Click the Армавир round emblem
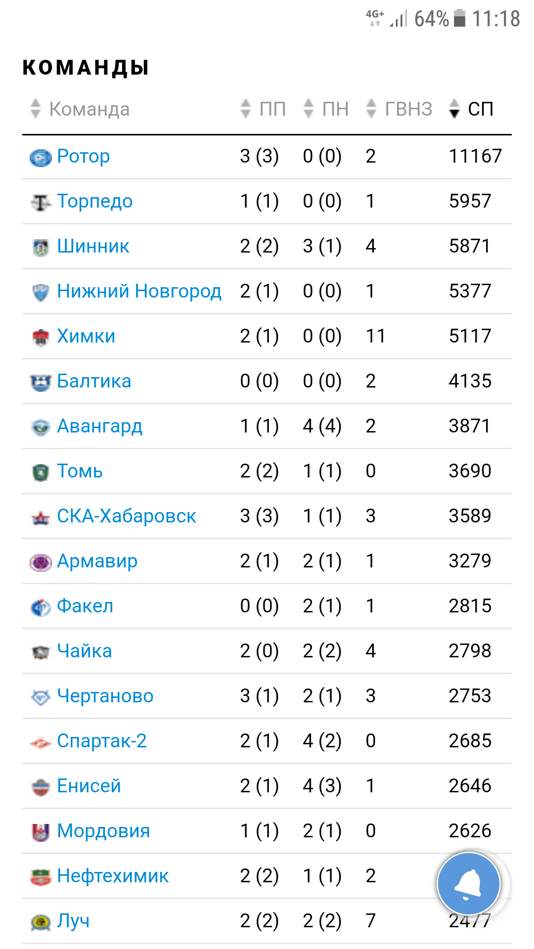 click(41, 562)
